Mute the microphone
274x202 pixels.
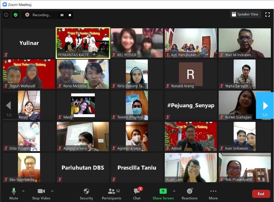pos(14,194)
